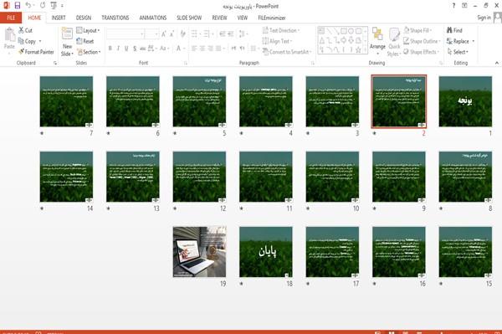The height and width of the screenshot is (334, 502).
Task: Select slide 19 laptop image thumbnail
Action: pyautogui.click(x=199, y=252)
